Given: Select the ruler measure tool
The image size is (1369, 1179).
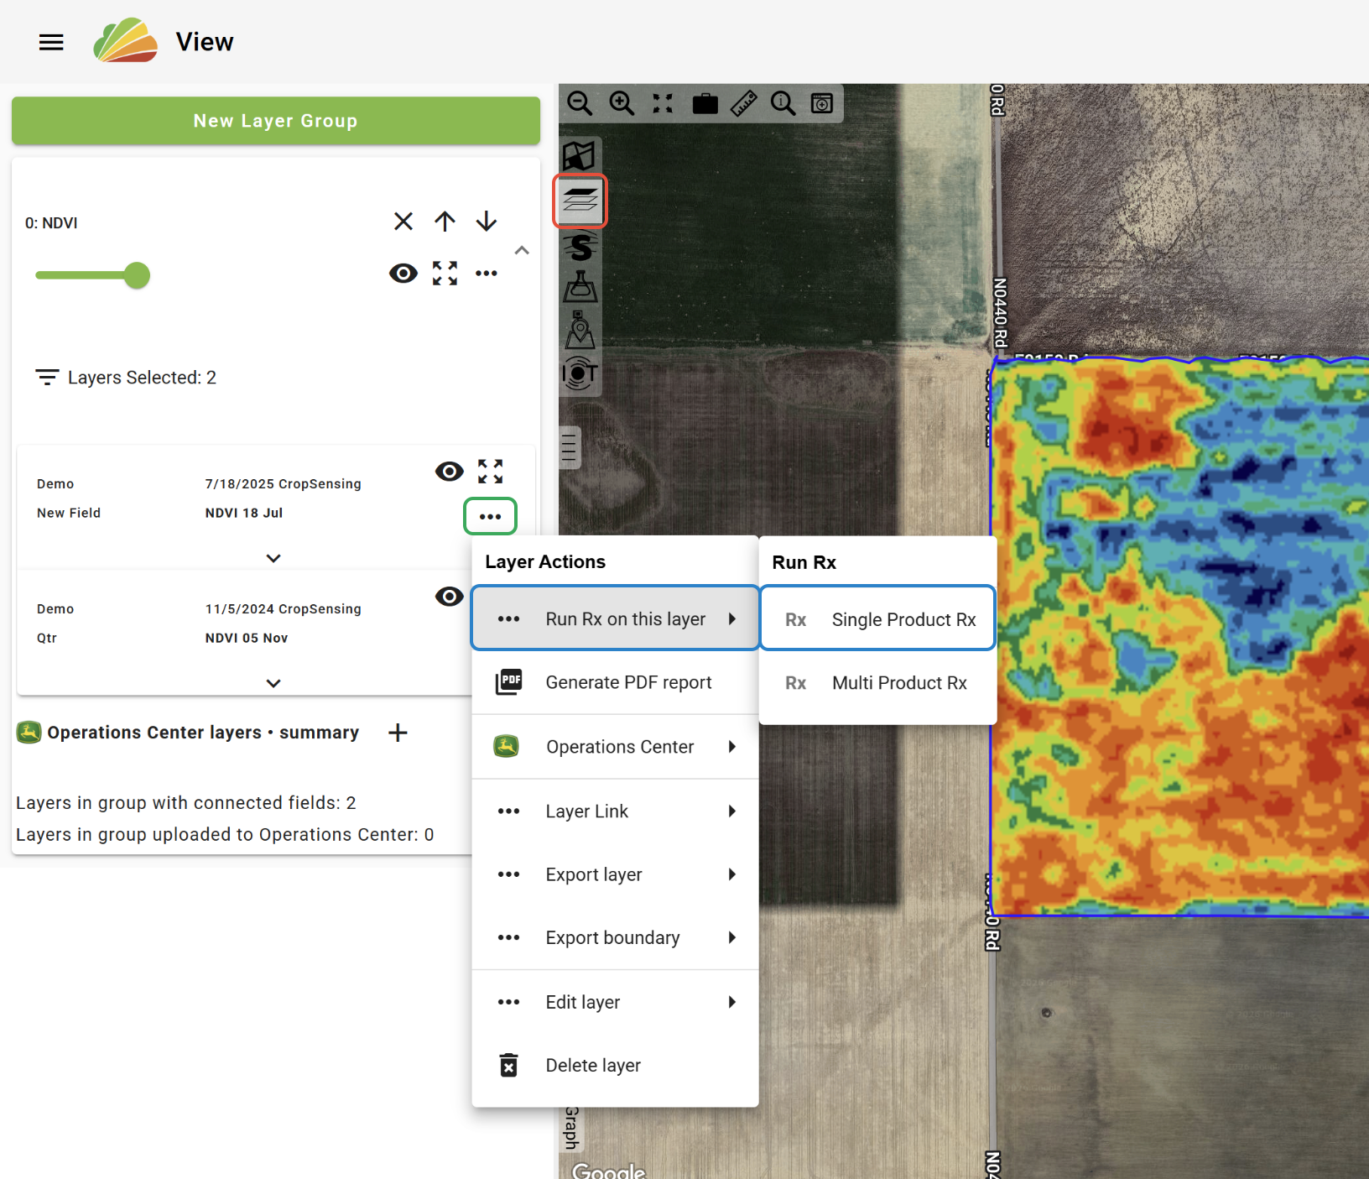Looking at the screenshot, I should point(743,103).
